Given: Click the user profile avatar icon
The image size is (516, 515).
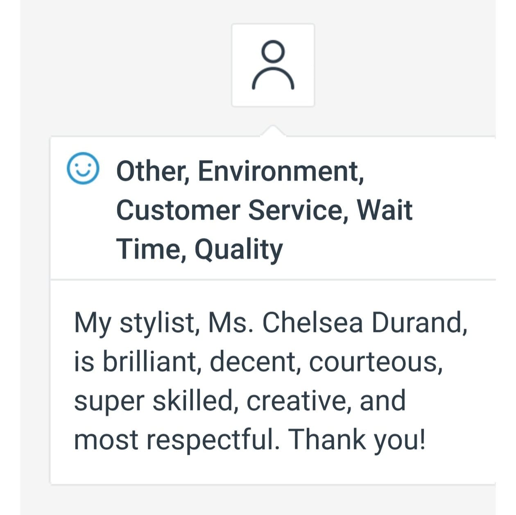Looking at the screenshot, I should click(x=273, y=65).
